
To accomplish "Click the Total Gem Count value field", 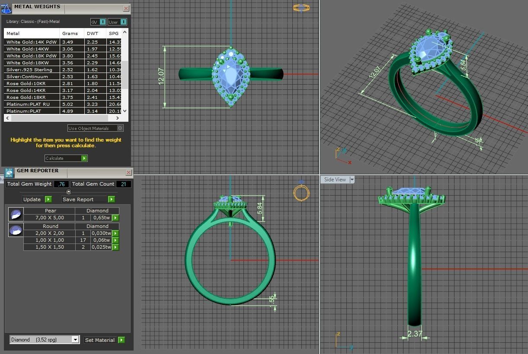I will (124, 184).
